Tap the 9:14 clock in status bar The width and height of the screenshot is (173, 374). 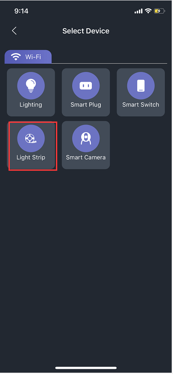point(21,11)
